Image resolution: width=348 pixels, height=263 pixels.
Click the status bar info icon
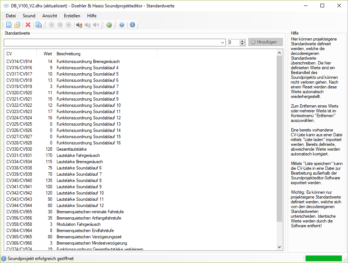point(4,259)
